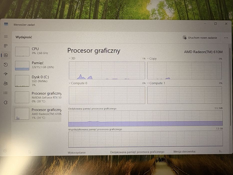Select the Performance page icon
233x175 pixels.
(6, 55)
